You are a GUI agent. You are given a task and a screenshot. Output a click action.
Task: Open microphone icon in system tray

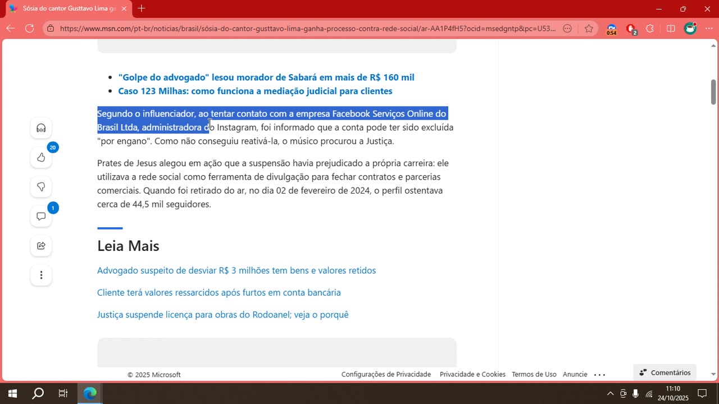click(636, 393)
